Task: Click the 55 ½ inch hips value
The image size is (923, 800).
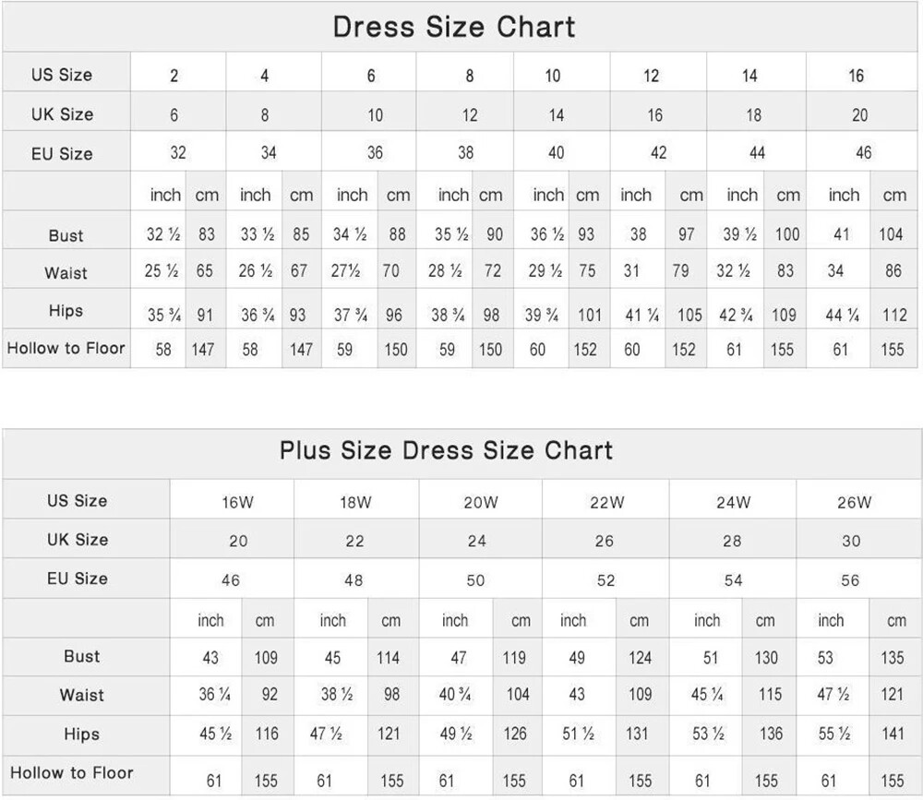Action: [x=833, y=734]
